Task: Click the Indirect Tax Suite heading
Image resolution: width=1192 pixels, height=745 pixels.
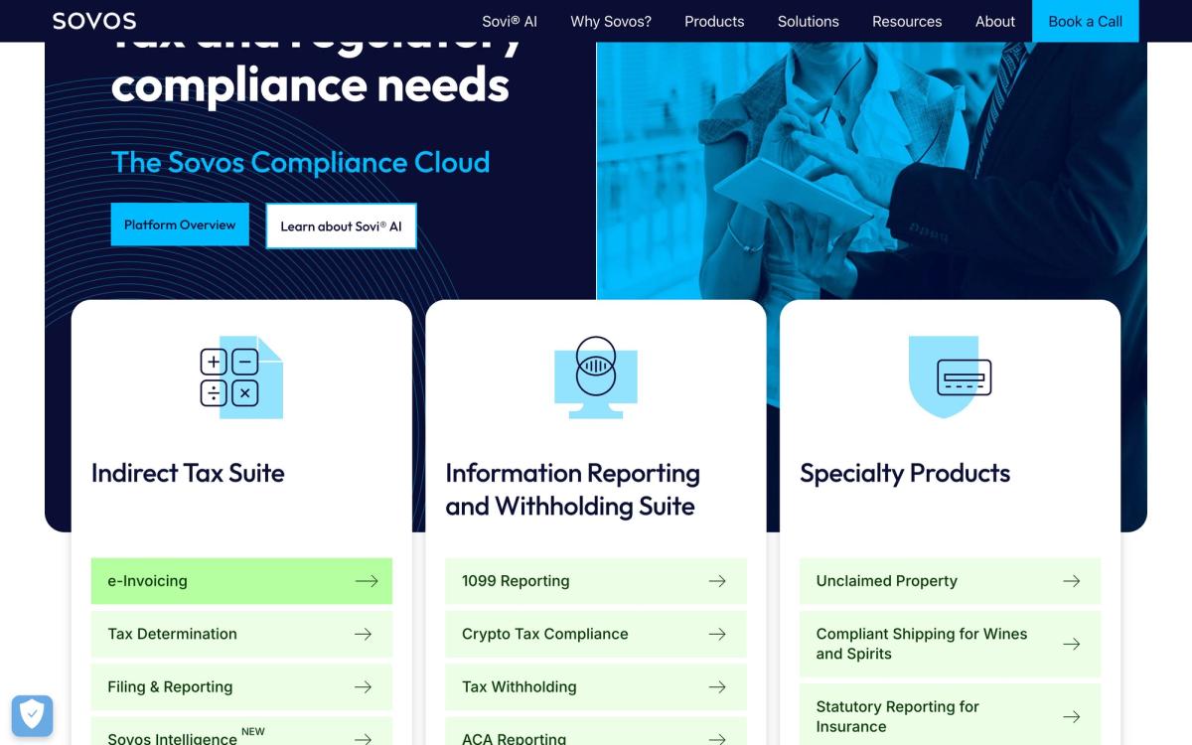Action: pos(188,473)
